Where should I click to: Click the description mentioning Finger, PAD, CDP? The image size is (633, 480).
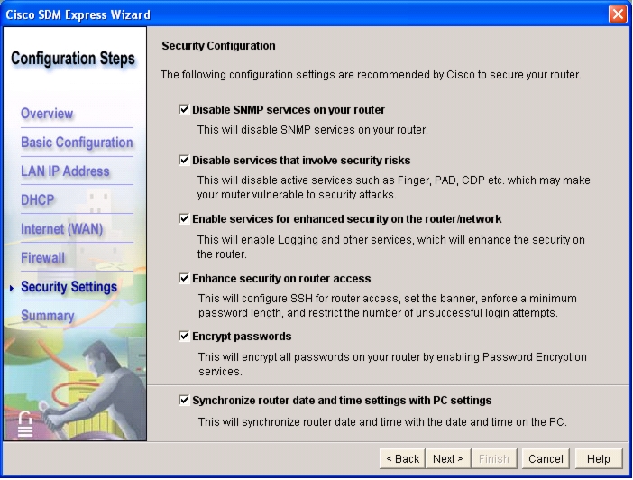pyautogui.click(x=394, y=188)
